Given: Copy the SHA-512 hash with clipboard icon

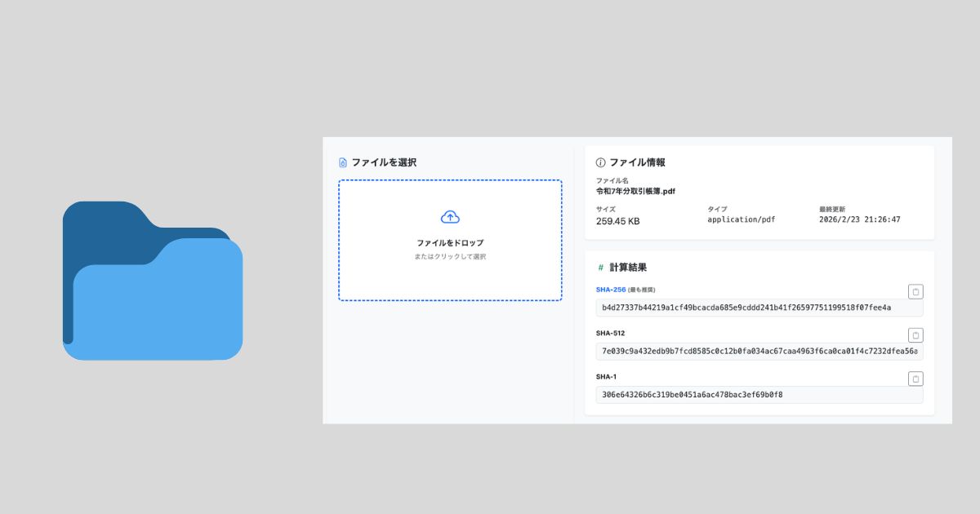Looking at the screenshot, I should tap(915, 335).
